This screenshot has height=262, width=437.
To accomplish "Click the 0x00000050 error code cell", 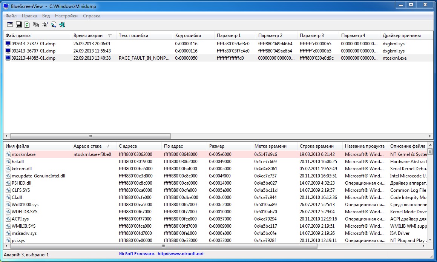I will [x=186, y=58].
